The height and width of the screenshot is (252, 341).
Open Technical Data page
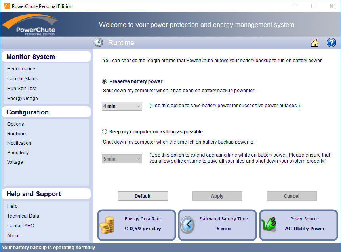[x=23, y=216]
